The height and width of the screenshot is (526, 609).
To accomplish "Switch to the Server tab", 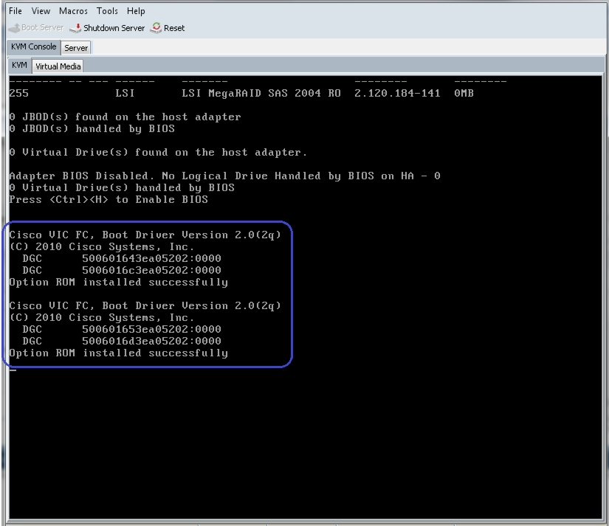I will [76, 48].
